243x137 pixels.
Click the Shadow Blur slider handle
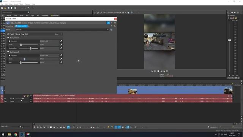coord(30,48)
